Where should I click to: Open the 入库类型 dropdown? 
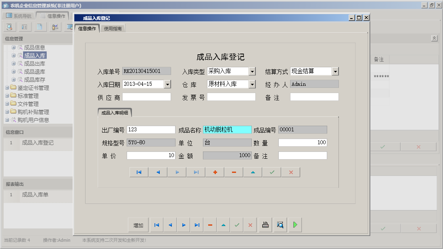pyautogui.click(x=252, y=72)
